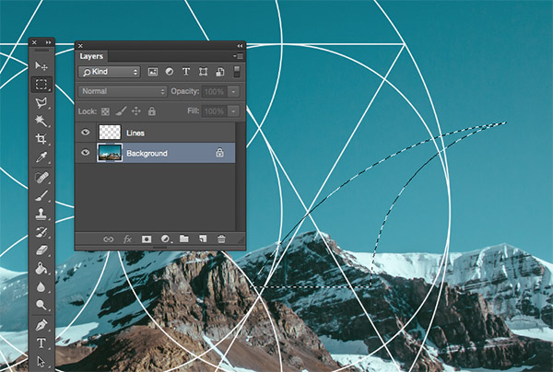Viewport: 553px width, 372px height.
Task: Lock image pixels brush icon
Action: point(121,111)
